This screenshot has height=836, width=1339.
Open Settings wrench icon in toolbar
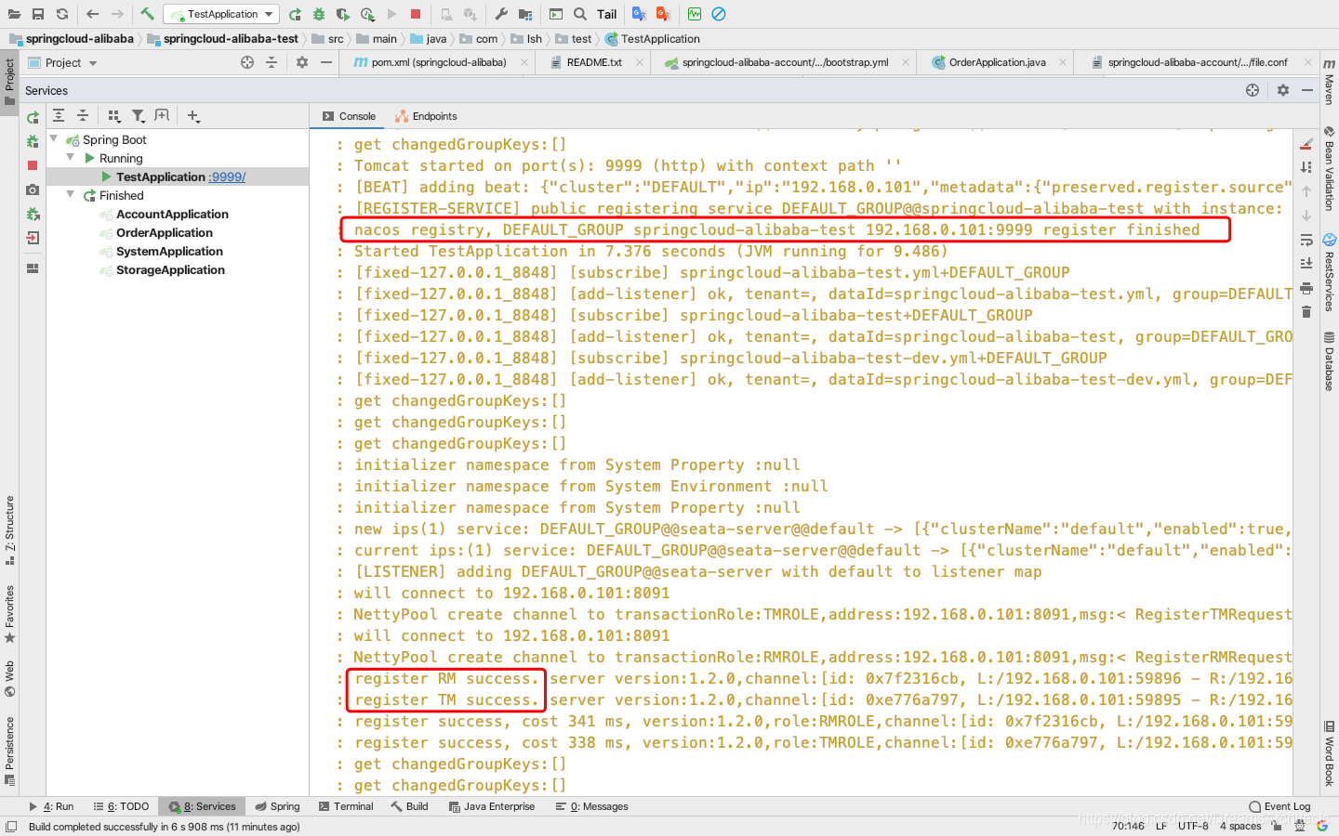501,14
